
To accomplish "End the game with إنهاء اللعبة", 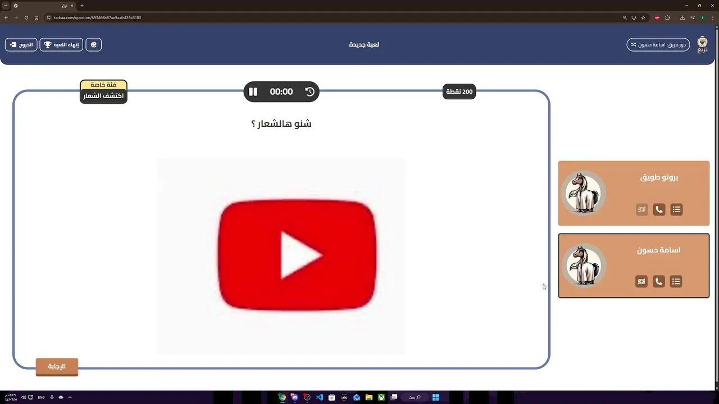I will point(61,44).
